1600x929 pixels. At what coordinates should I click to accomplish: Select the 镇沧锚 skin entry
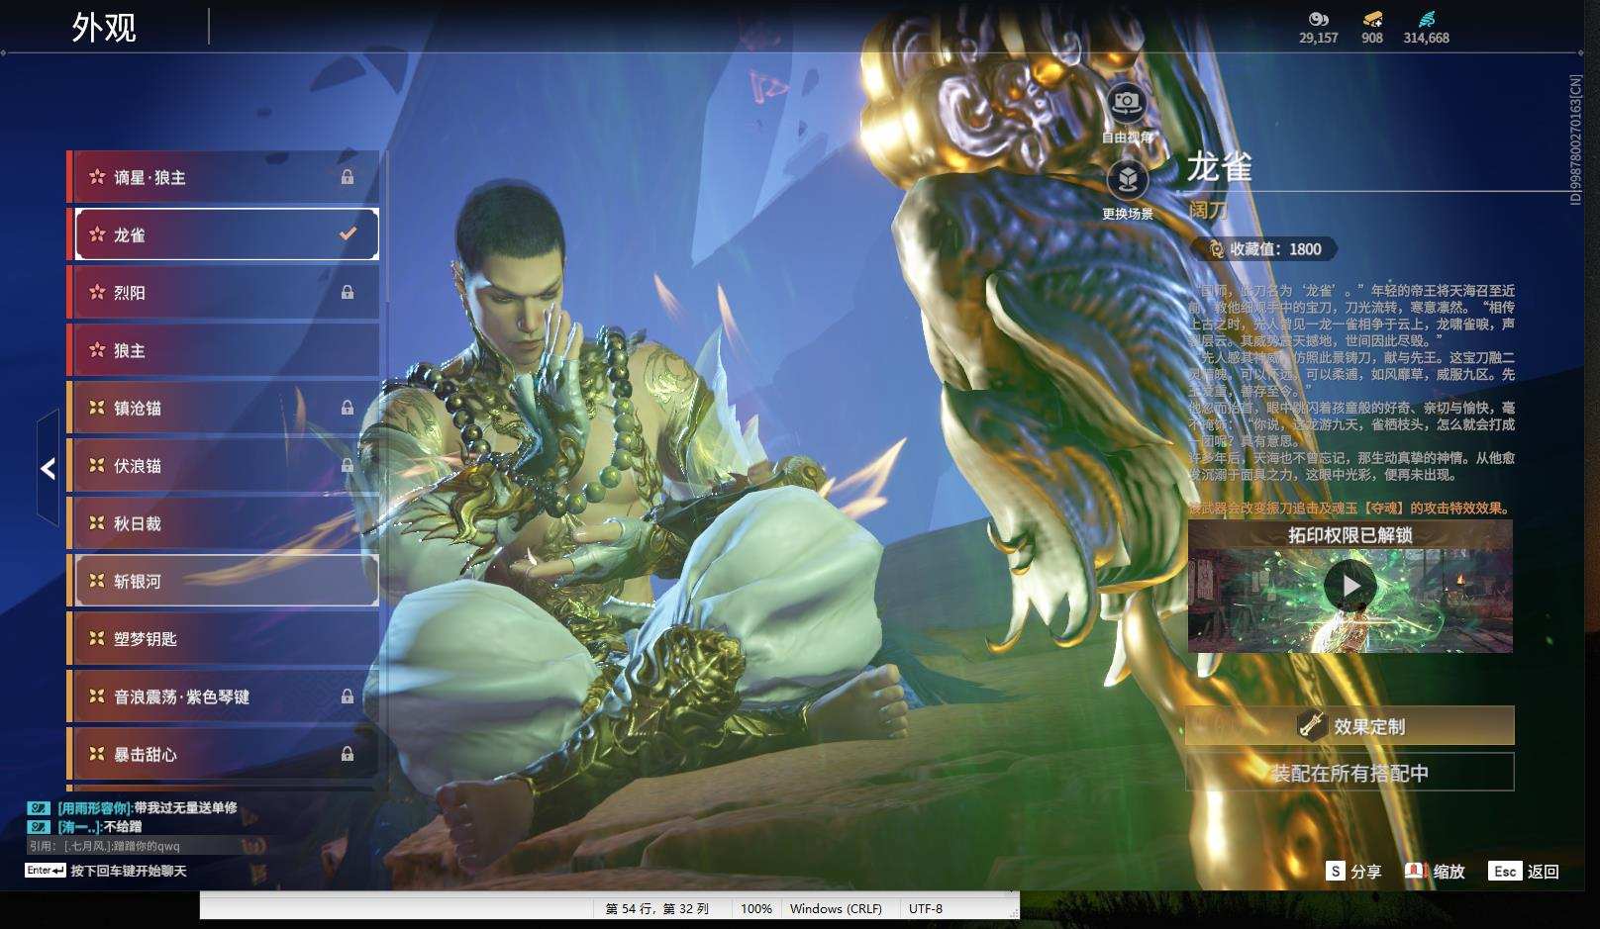pos(224,408)
